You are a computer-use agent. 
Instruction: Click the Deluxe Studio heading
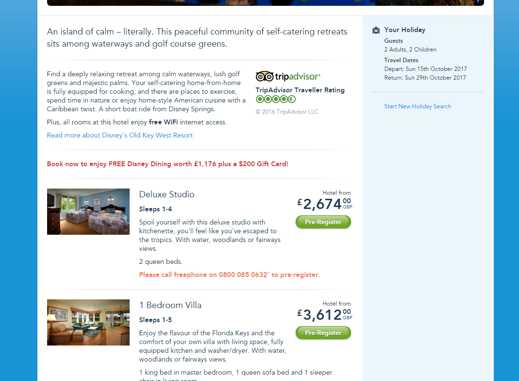coord(167,194)
